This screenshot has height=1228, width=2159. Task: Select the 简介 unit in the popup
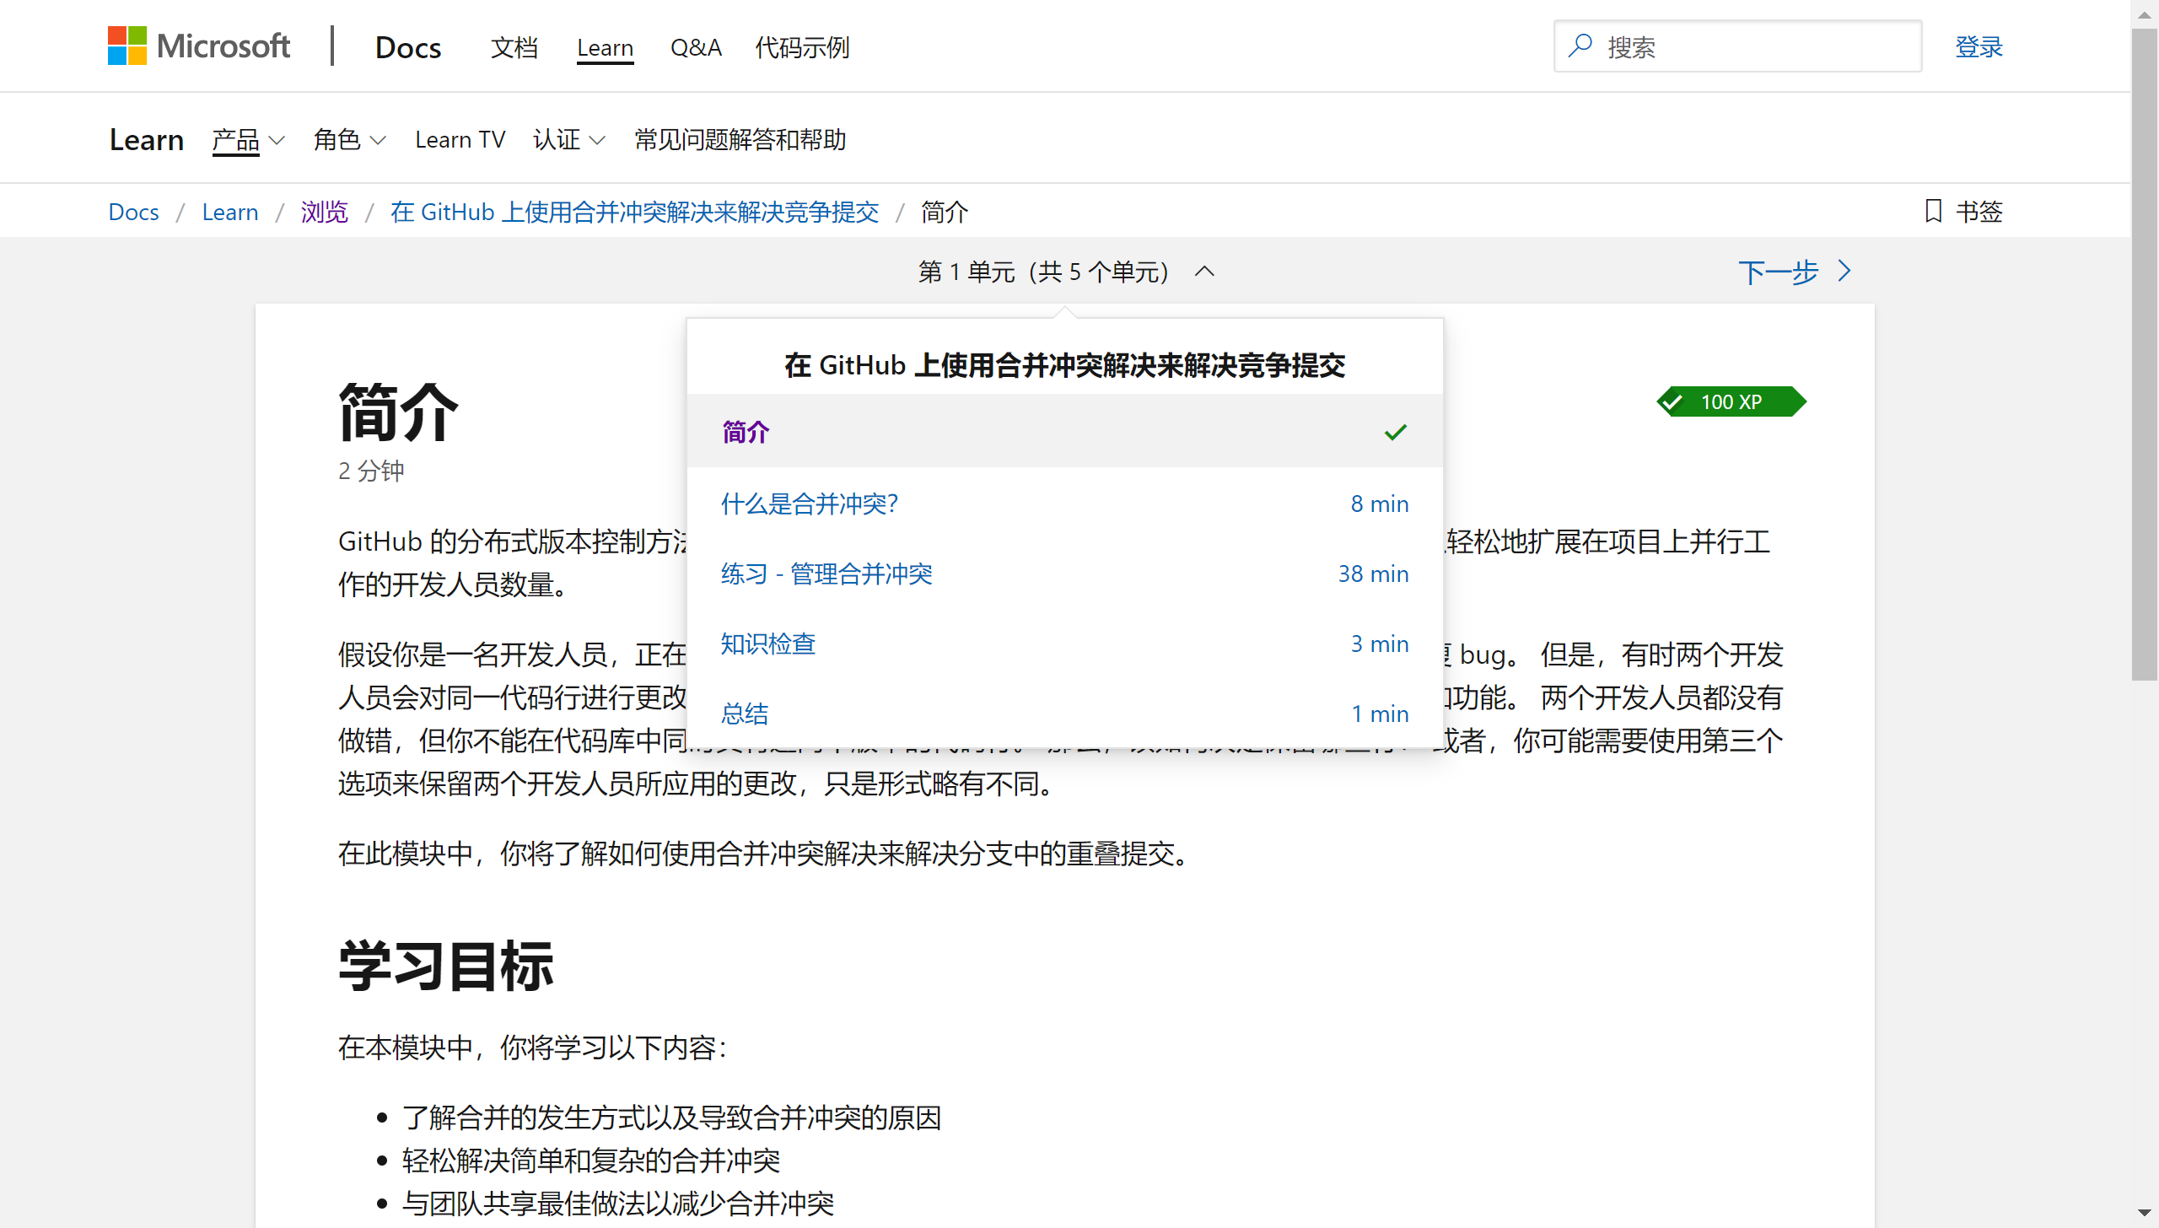(1065, 431)
